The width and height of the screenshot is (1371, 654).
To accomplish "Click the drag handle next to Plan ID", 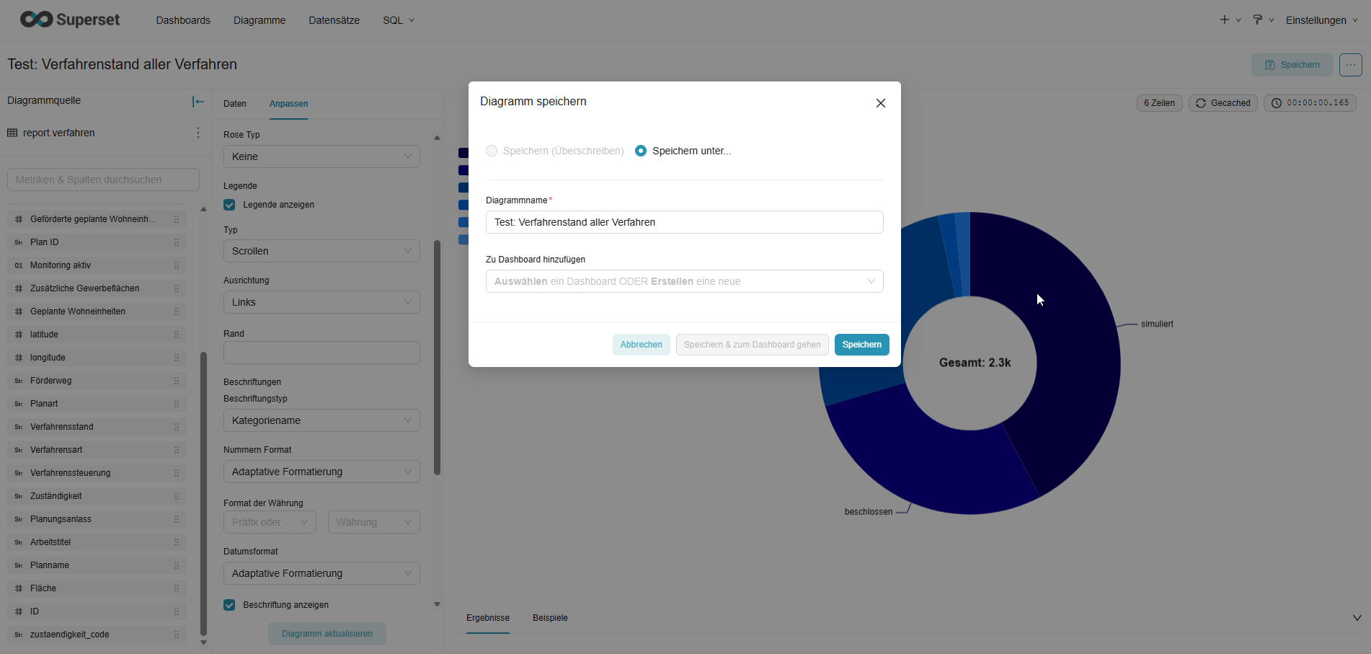I will click(x=177, y=242).
